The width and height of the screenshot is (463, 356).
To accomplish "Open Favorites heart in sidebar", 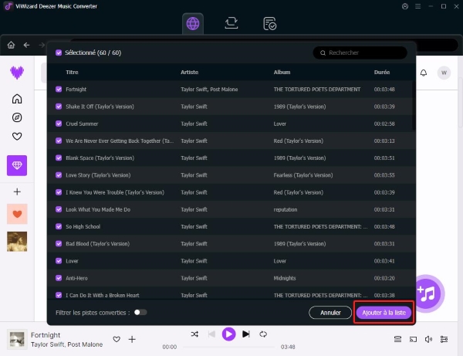I will [17, 136].
